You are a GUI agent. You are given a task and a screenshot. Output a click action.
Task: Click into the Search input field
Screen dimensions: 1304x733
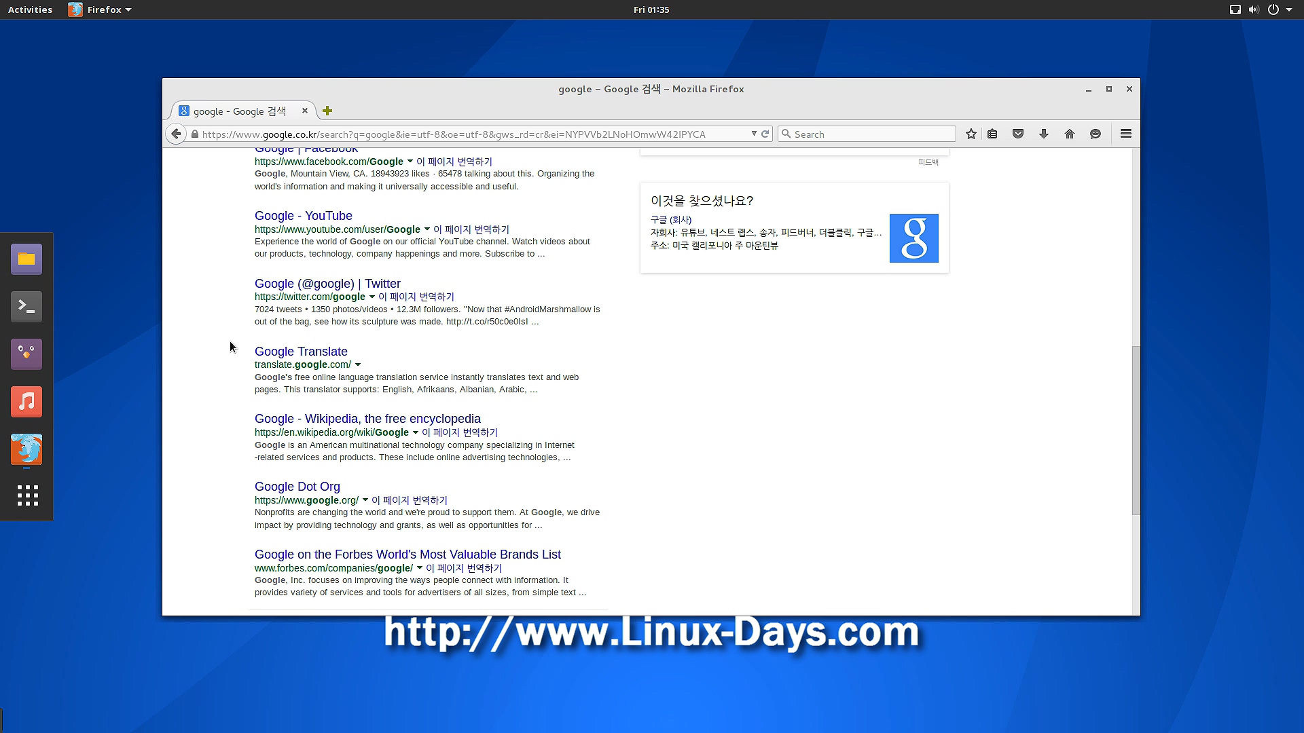pos(871,134)
